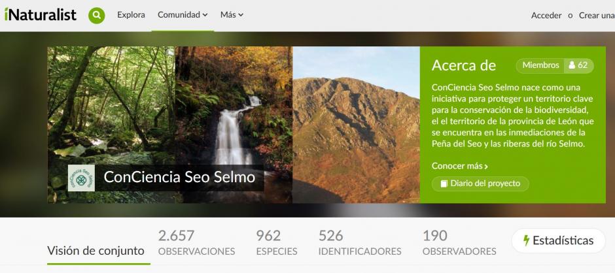Open the Miembros 62 button
The height and width of the screenshot is (273, 615).
tap(555, 65)
